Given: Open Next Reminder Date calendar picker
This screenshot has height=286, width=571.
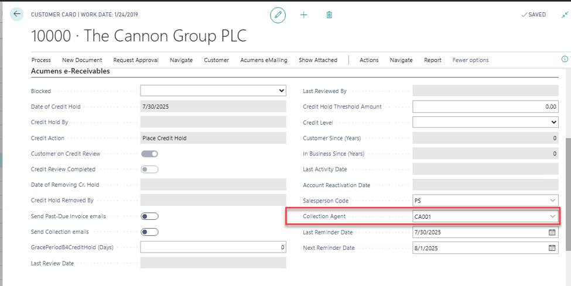Looking at the screenshot, I should (x=552, y=248).
